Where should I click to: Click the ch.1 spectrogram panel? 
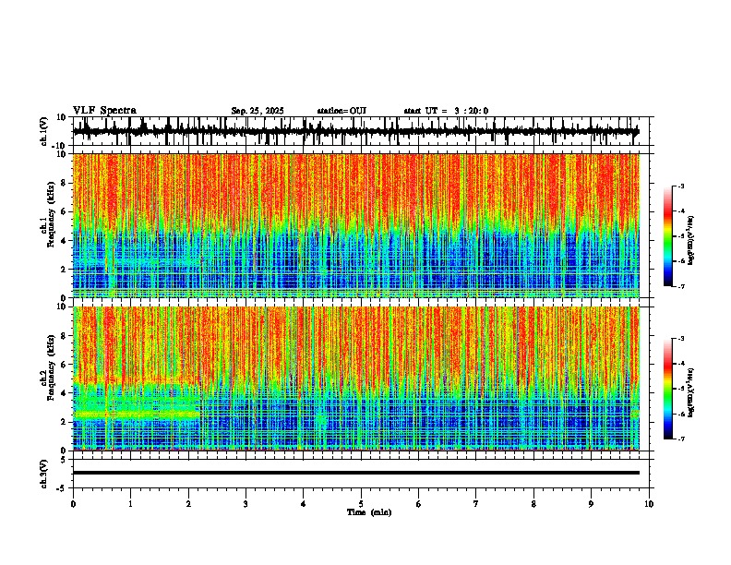click(356, 225)
